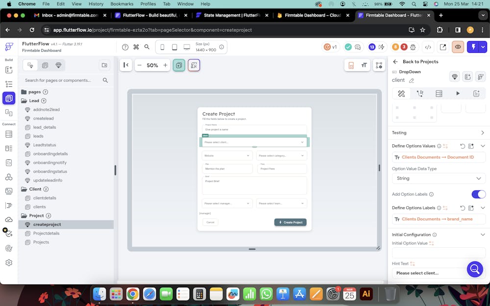Collapse Initial Configuration section

tap(483, 235)
